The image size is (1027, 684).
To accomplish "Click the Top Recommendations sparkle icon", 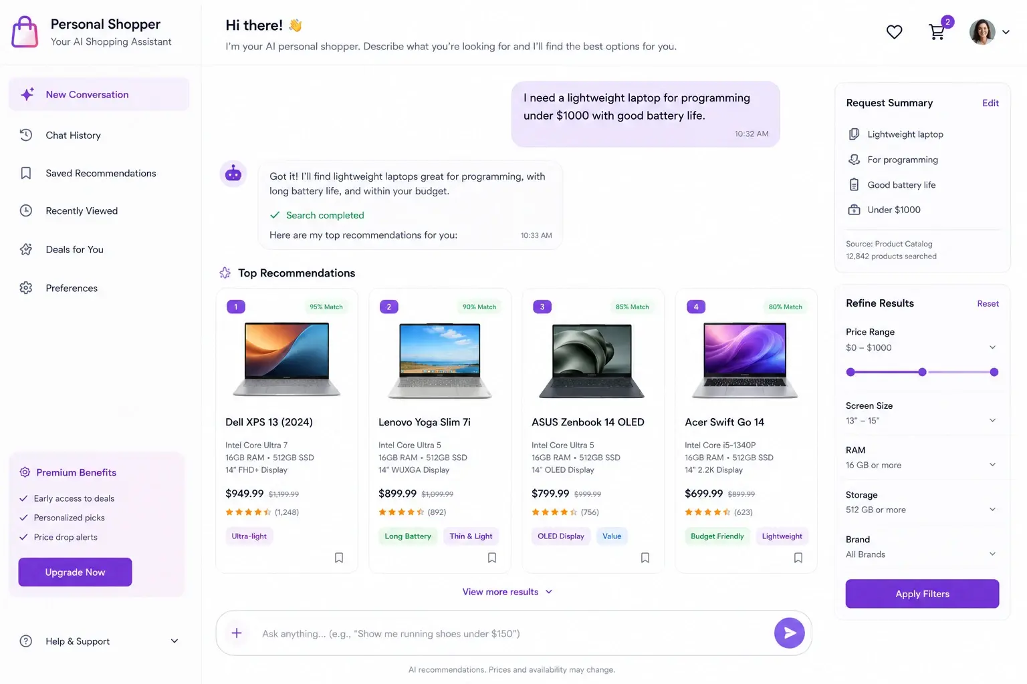I will point(225,273).
